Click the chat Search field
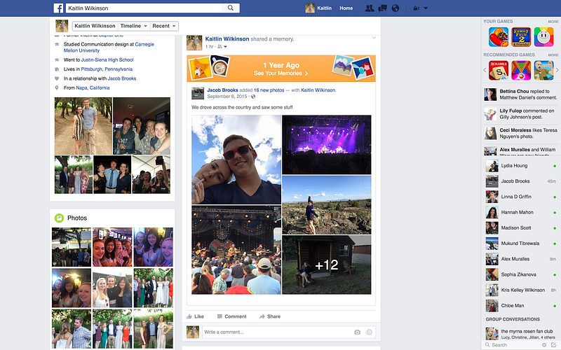The image size is (561, 350). tap(513, 345)
